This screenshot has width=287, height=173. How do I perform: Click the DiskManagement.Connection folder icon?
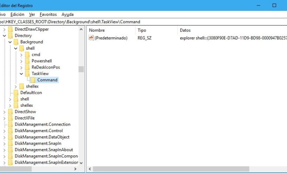click(x=10, y=124)
